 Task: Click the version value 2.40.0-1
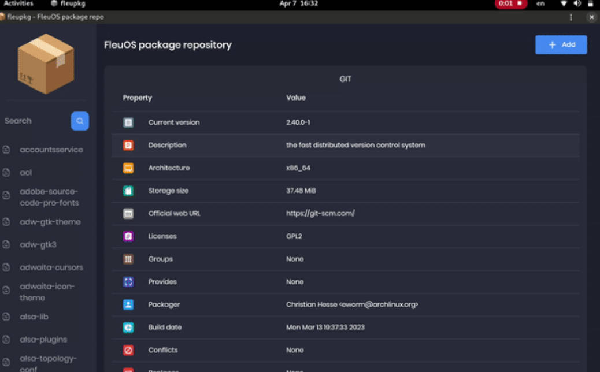(x=298, y=122)
